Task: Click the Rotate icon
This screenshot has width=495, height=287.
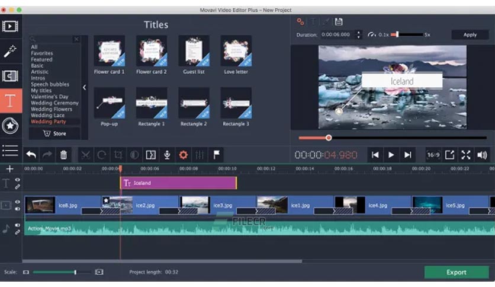Action: (102, 155)
